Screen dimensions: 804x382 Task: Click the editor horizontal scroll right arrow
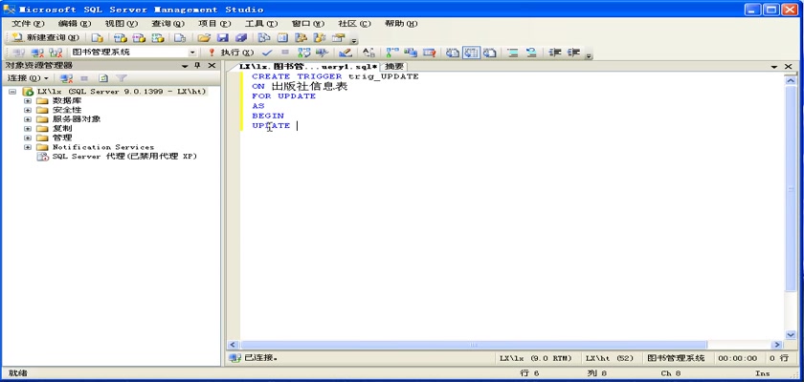coord(777,345)
